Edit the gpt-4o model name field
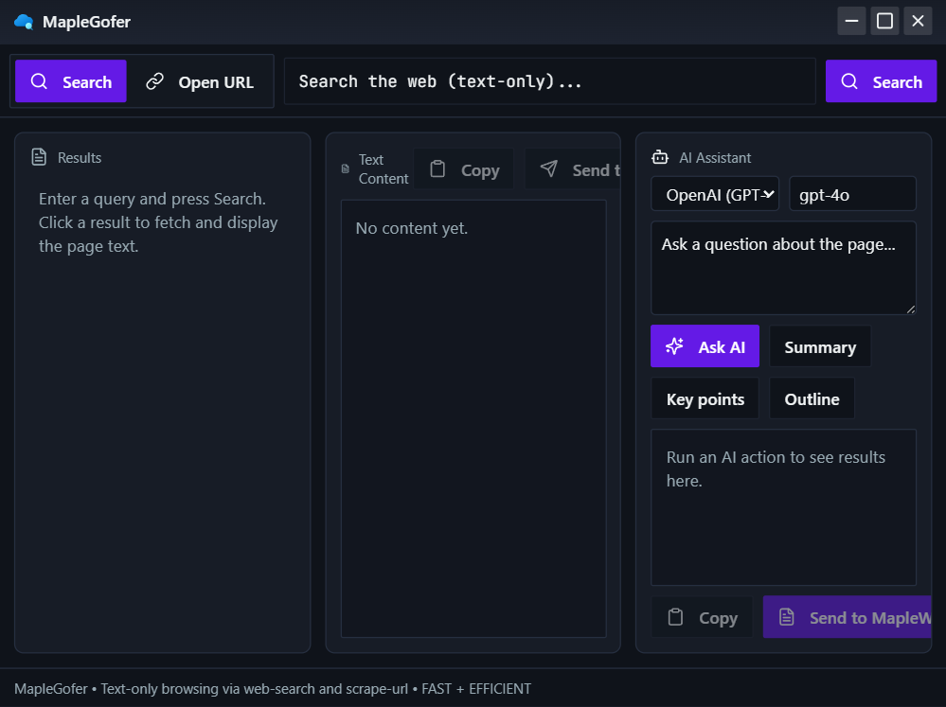The height and width of the screenshot is (707, 946). tap(852, 194)
